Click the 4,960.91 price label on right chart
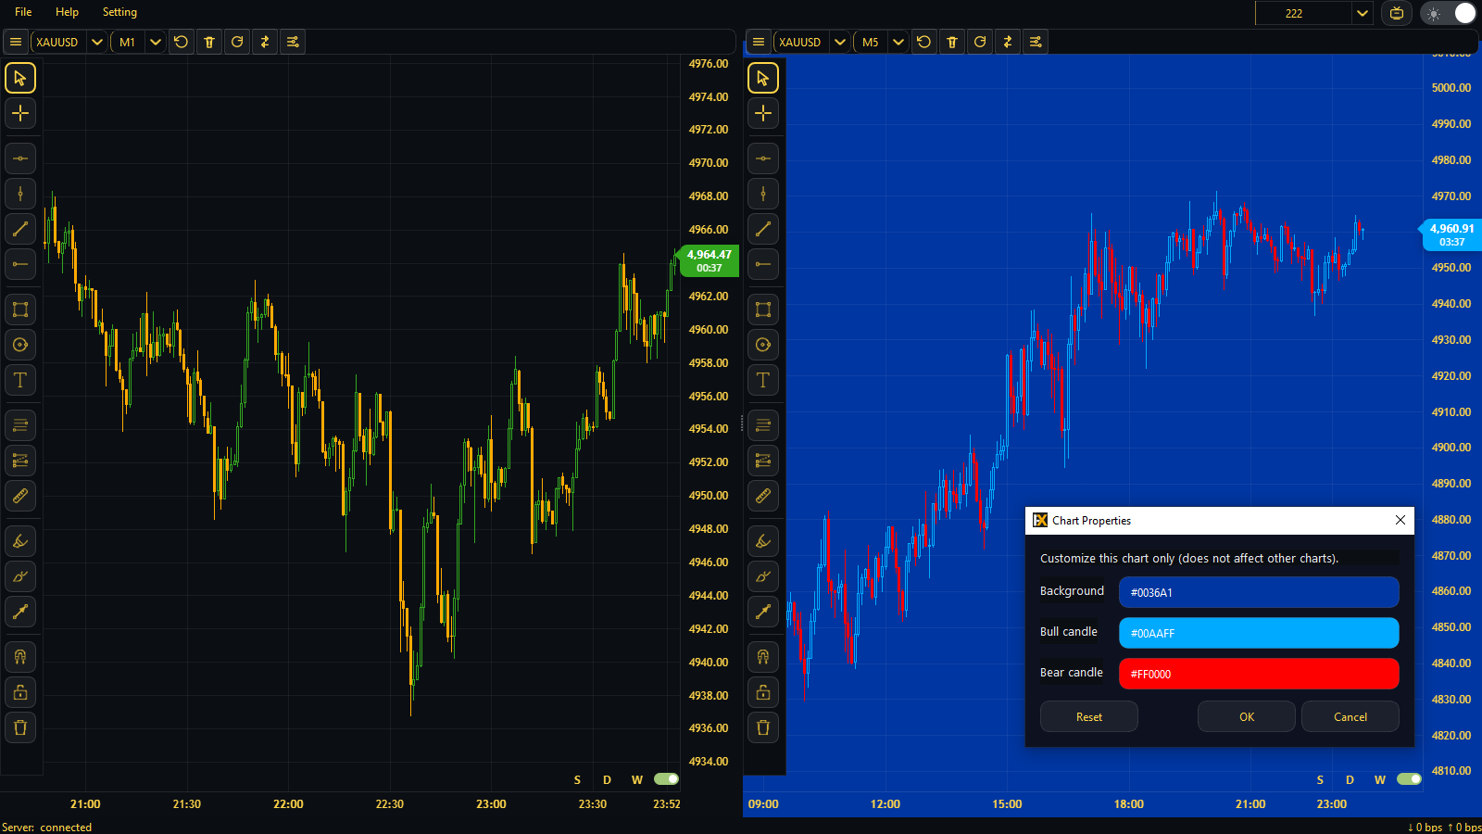This screenshot has height=834, width=1482. (1451, 234)
